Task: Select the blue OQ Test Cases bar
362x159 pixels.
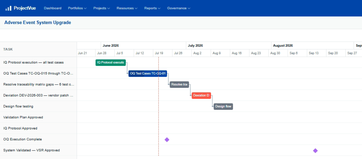Action: [x=148, y=74]
